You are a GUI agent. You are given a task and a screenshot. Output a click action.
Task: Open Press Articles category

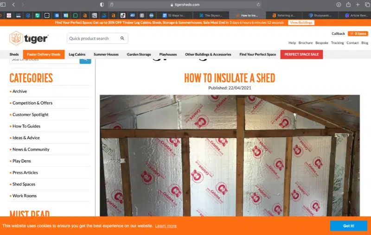pyautogui.click(x=25, y=172)
